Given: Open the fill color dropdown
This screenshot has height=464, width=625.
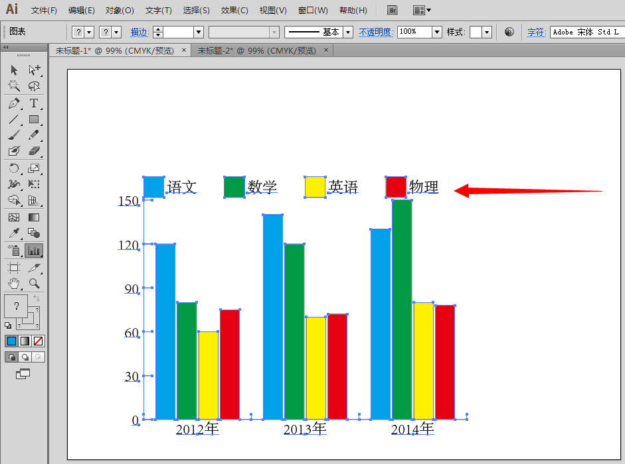Looking at the screenshot, I should pos(89,32).
